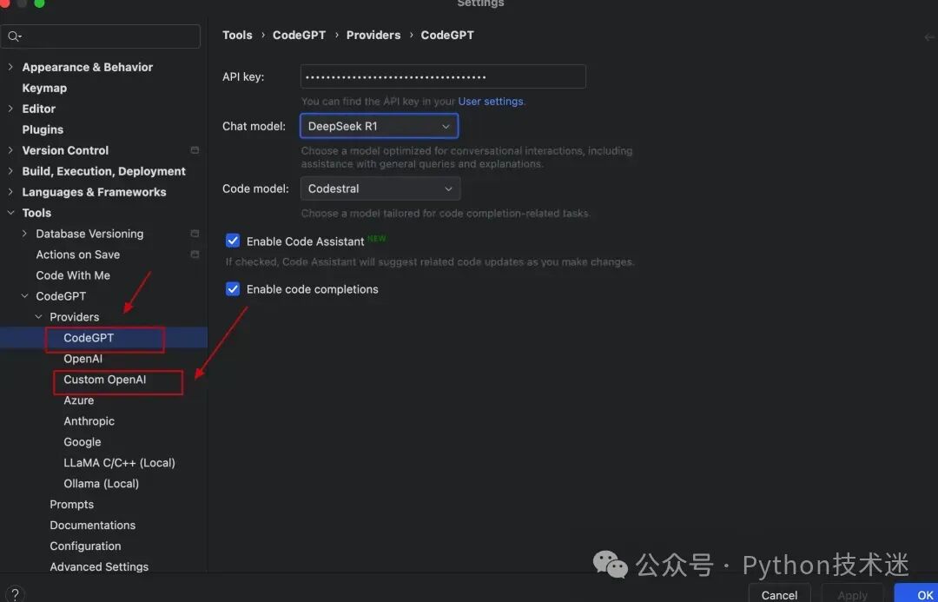Viewport: 938px width, 602px height.
Task: Select Actions on Save item
Action: point(78,255)
